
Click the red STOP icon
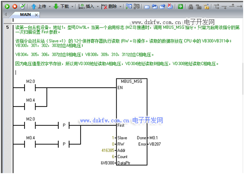(x=15, y=7)
